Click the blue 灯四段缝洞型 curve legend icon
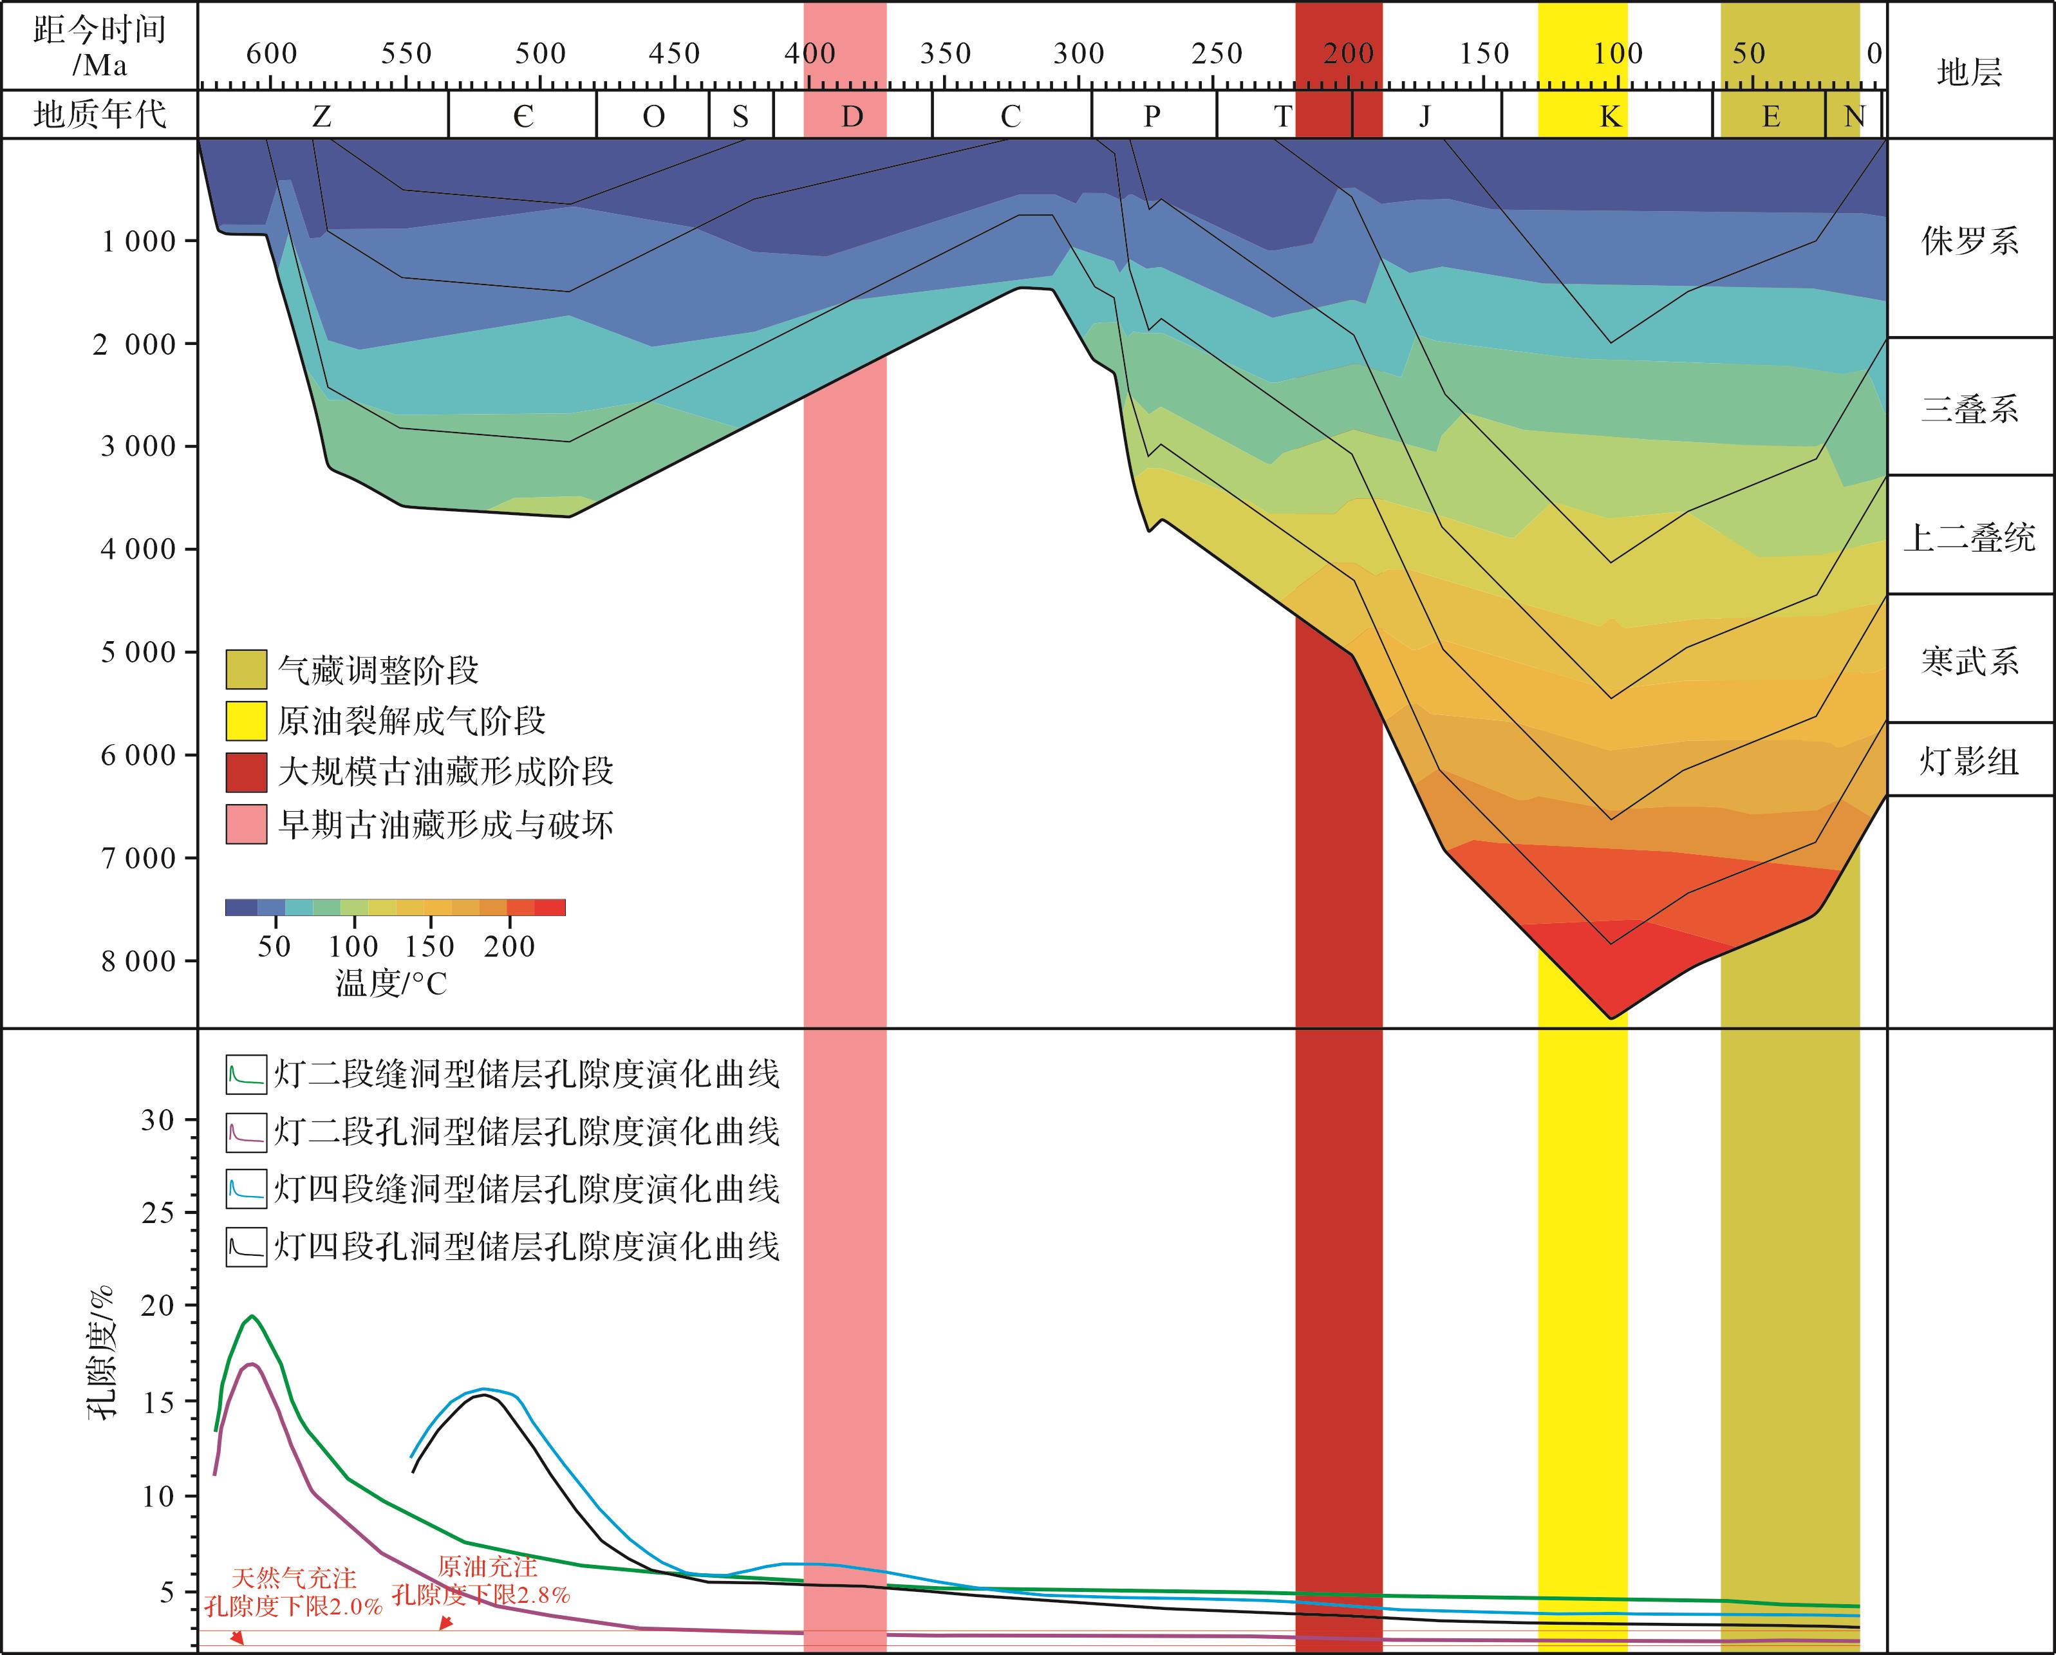Screen dimensions: 2056x1655 point(246,1188)
